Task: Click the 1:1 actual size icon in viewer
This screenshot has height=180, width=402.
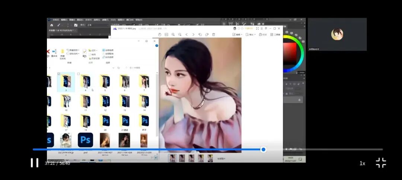Action: coord(166,34)
